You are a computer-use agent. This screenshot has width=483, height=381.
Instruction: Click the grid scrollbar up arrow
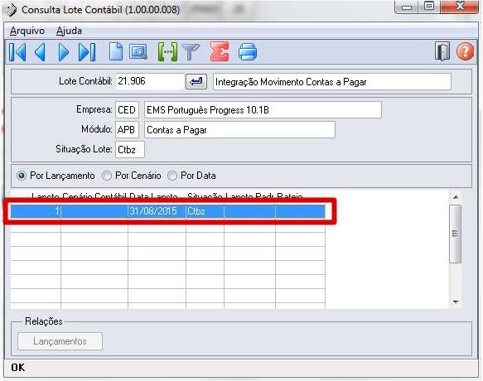click(456, 197)
